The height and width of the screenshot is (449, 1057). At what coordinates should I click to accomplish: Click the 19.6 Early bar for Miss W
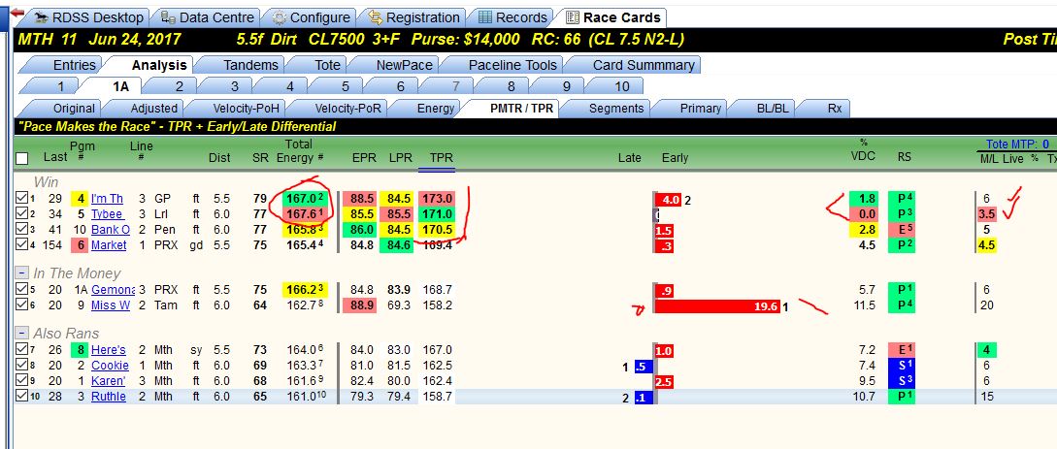[718, 307]
